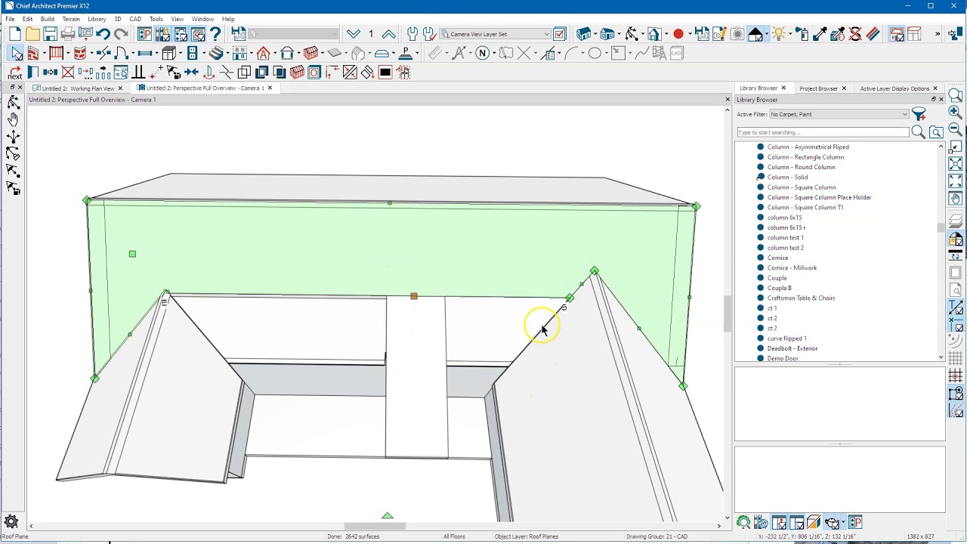
Task: Undo the last action
Action: tap(103, 34)
